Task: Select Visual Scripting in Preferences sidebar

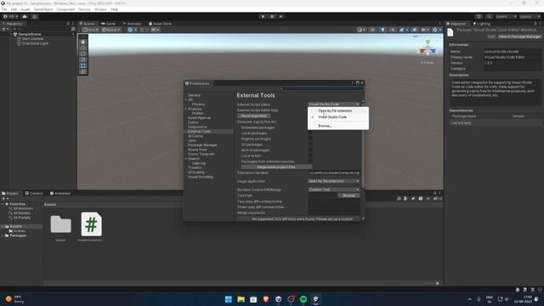Action: tap(201, 177)
